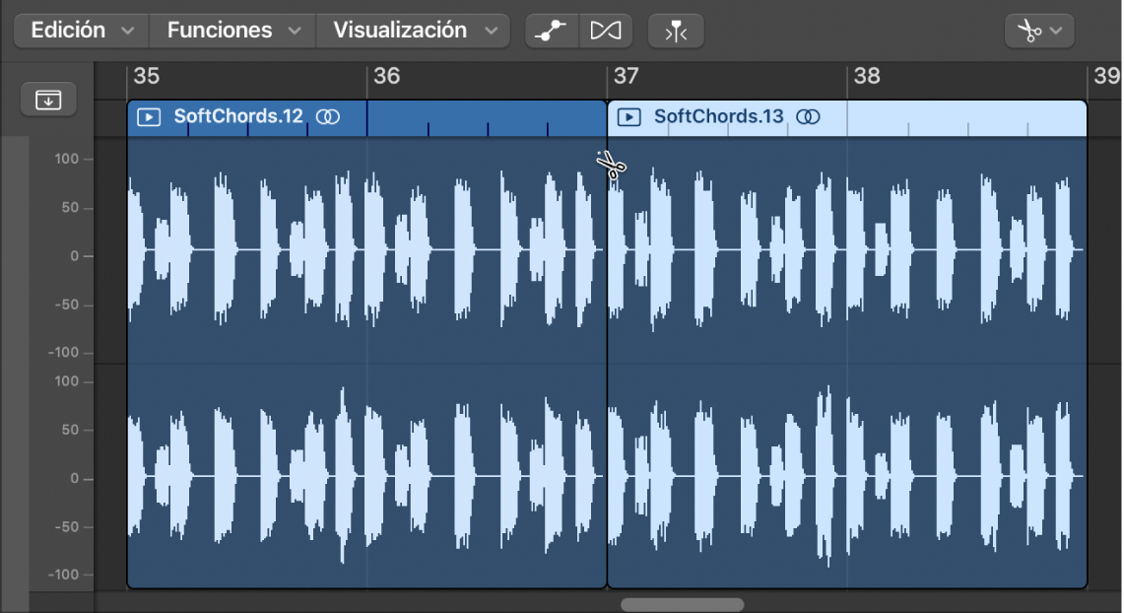
Task: Open the Scissors tool selector chevron
Action: tap(1057, 30)
